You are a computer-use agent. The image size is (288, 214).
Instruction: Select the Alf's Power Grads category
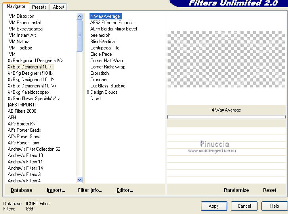(x=24, y=130)
